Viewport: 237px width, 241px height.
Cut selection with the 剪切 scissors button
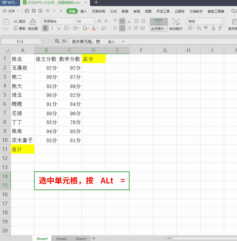pos(19,21)
